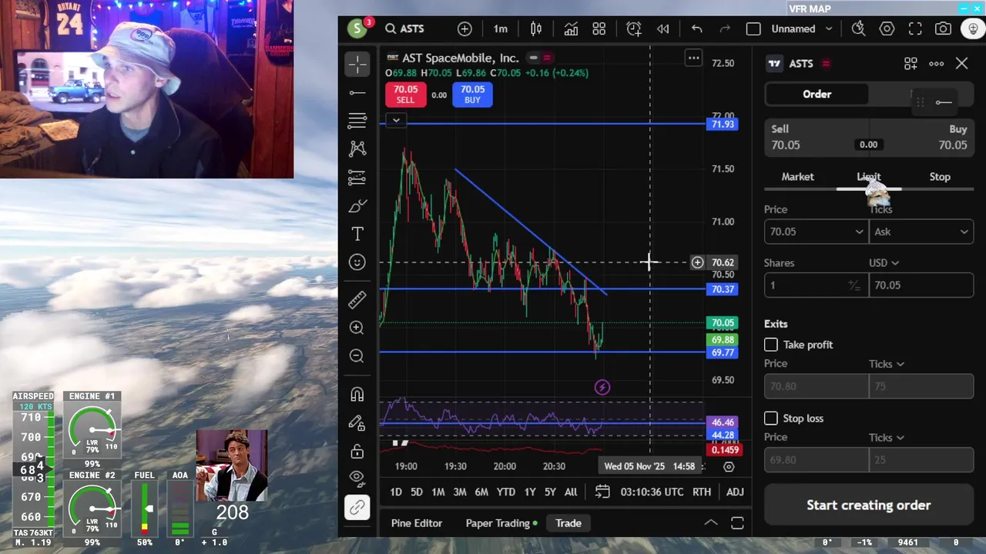Take a chart snapshot with camera icon
986x554 pixels.
pos(943,28)
